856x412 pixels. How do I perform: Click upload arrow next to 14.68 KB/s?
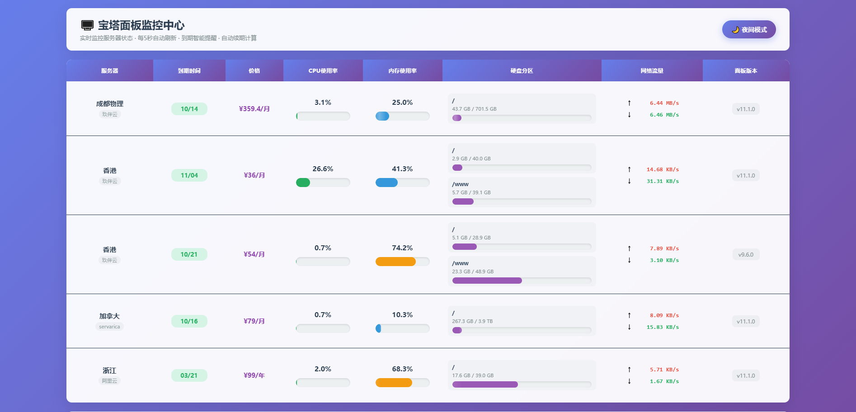[629, 169]
